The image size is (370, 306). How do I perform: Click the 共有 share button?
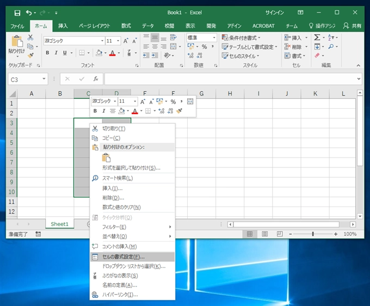(352, 26)
